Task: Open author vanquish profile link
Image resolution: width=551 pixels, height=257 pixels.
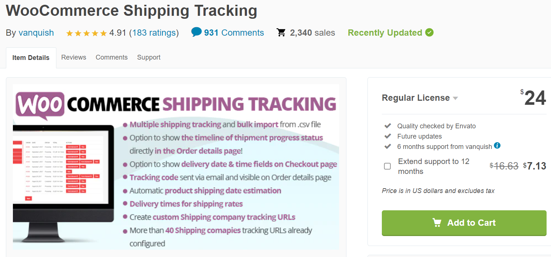Action: (36, 33)
